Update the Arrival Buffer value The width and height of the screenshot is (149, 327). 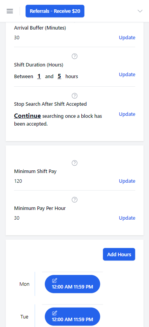tap(127, 38)
